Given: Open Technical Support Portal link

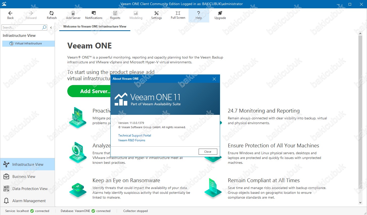Looking at the screenshot, I should 135,136.
